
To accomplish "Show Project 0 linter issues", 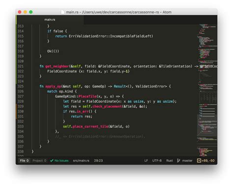I will tap(39, 161).
